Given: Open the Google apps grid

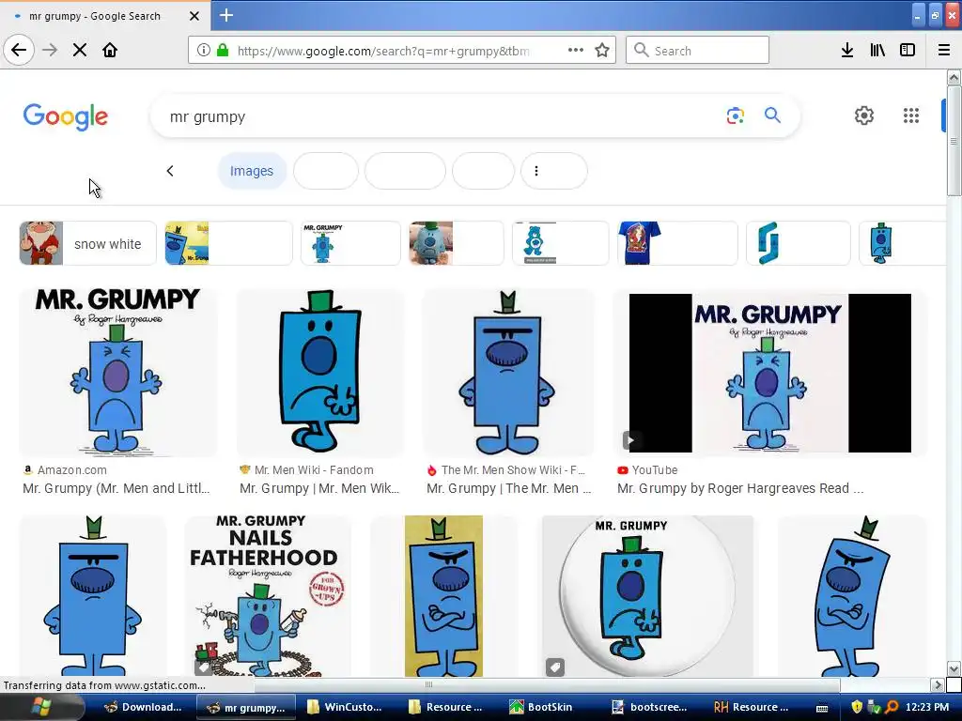Looking at the screenshot, I should coord(911,115).
